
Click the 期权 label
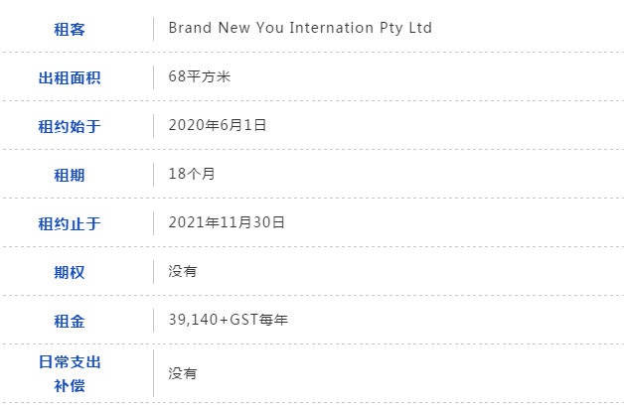coord(70,273)
